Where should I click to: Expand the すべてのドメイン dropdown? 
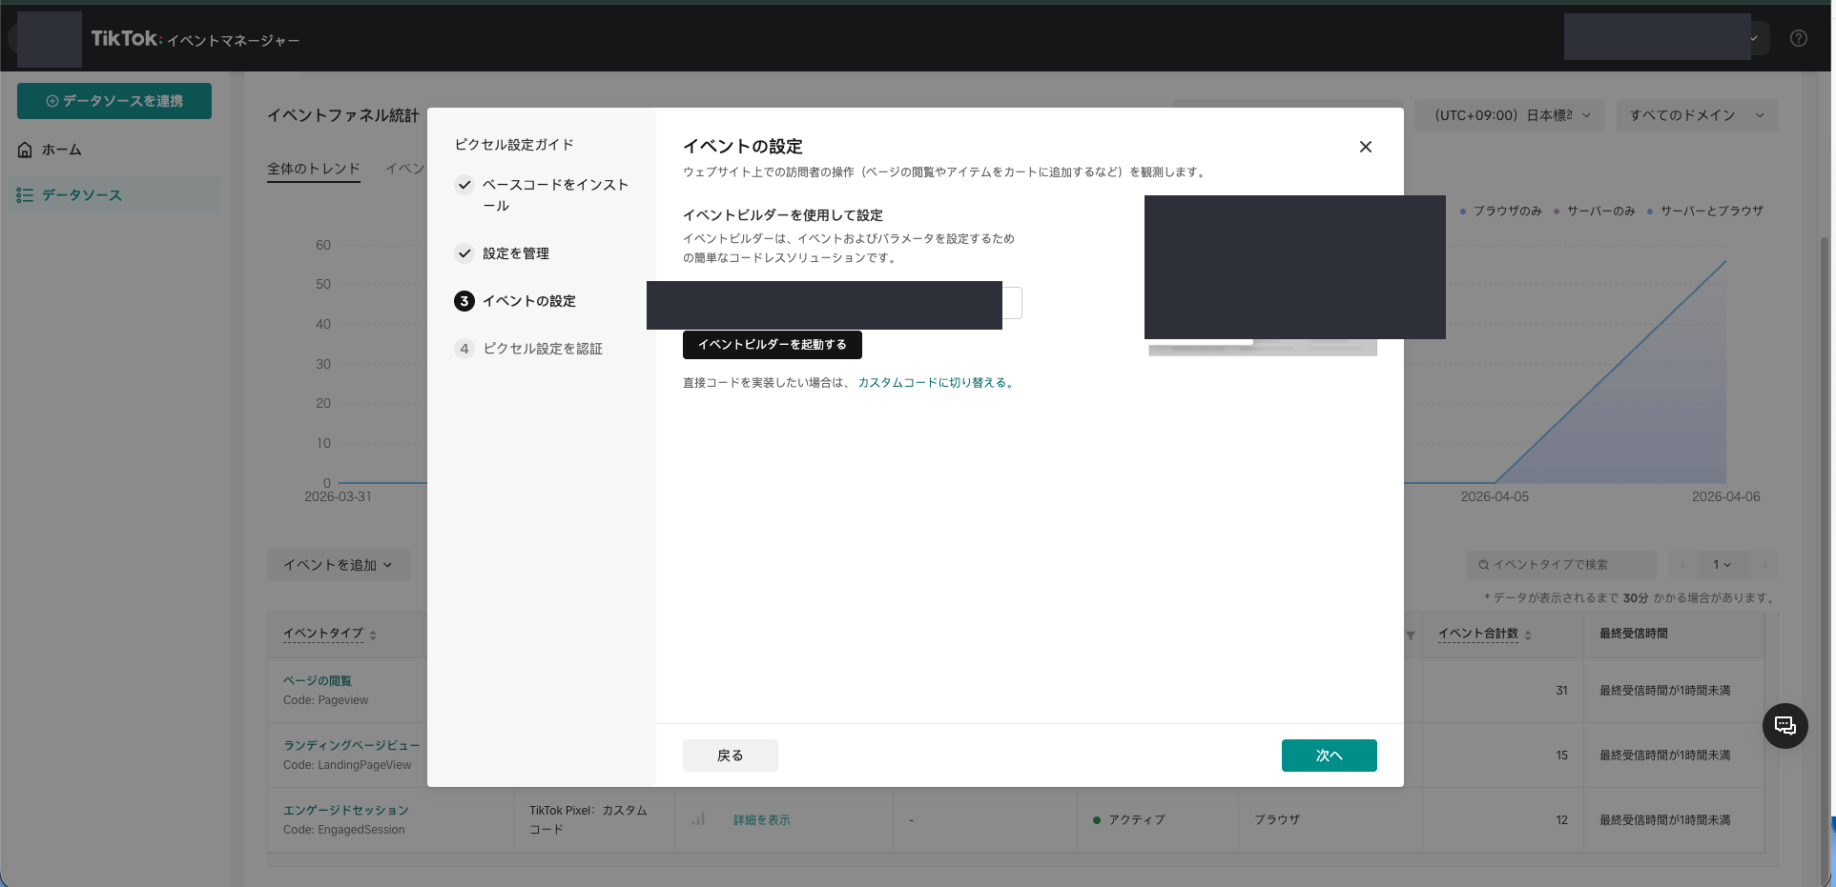coord(1697,114)
